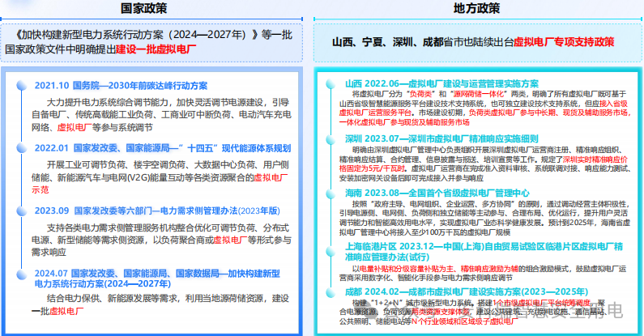Select the red phrase N个行业领域和区域级子虚拟电厂

pyautogui.click(x=464, y=321)
